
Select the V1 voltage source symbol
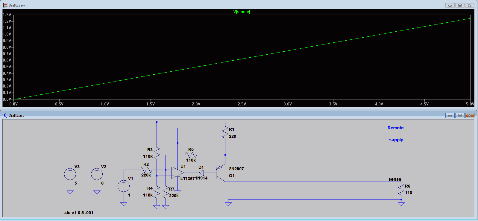124,186
